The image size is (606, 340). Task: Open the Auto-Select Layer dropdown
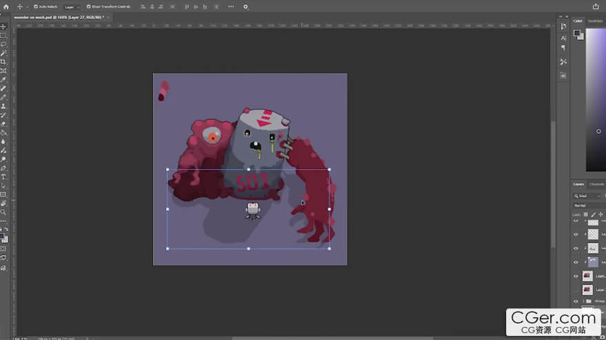[72, 6]
